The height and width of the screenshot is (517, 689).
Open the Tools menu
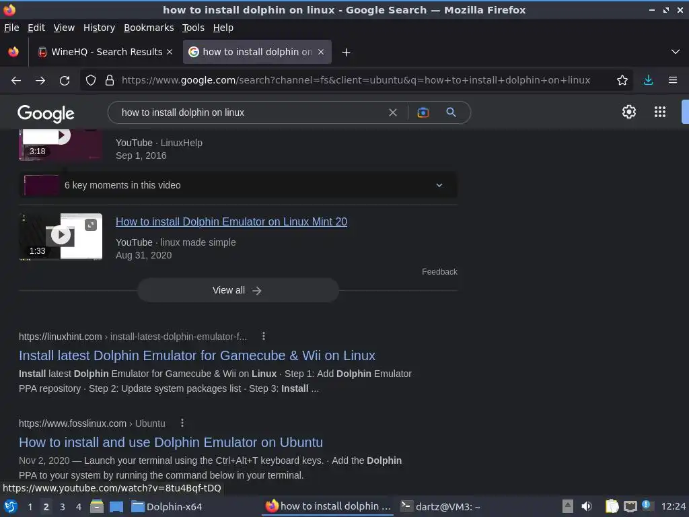click(x=193, y=28)
